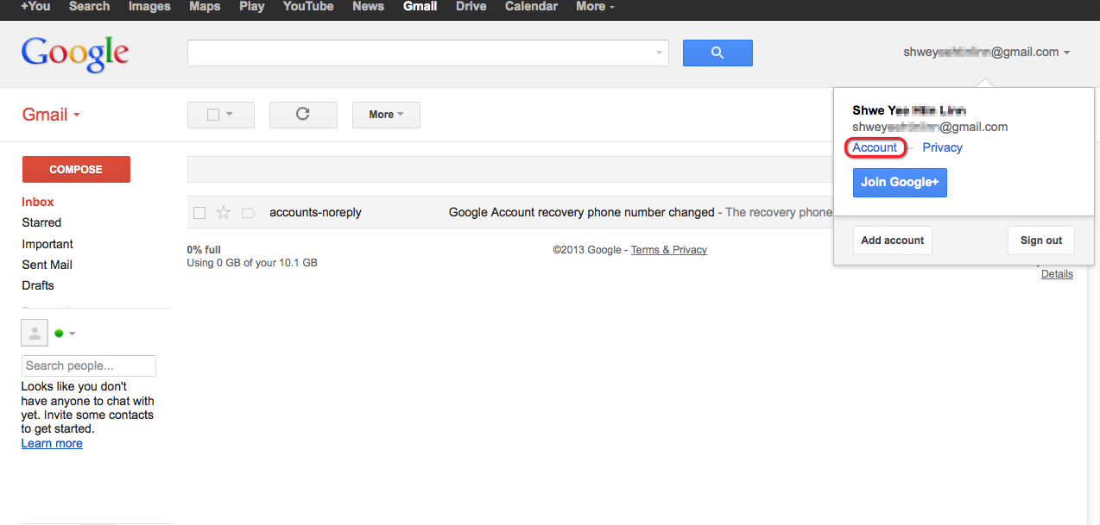Click the refresh mail icon button
This screenshot has height=525, width=1100.
[303, 115]
